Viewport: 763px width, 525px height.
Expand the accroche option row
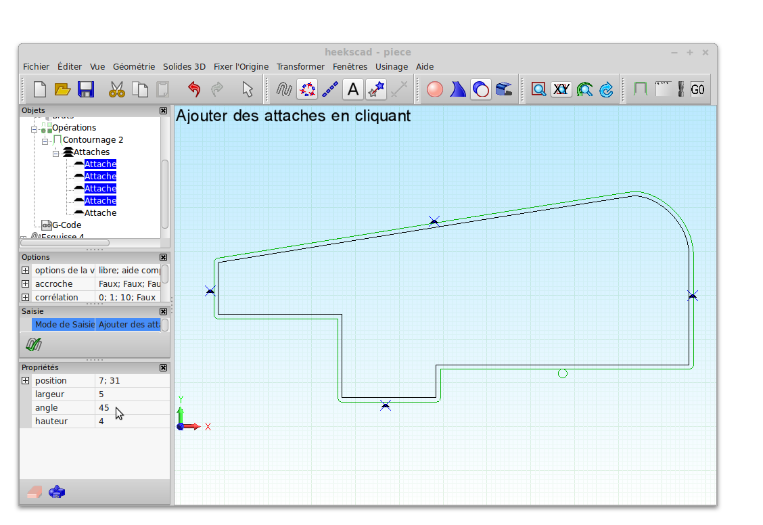(x=26, y=284)
